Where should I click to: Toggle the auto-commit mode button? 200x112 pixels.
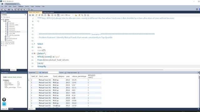(58, 15)
